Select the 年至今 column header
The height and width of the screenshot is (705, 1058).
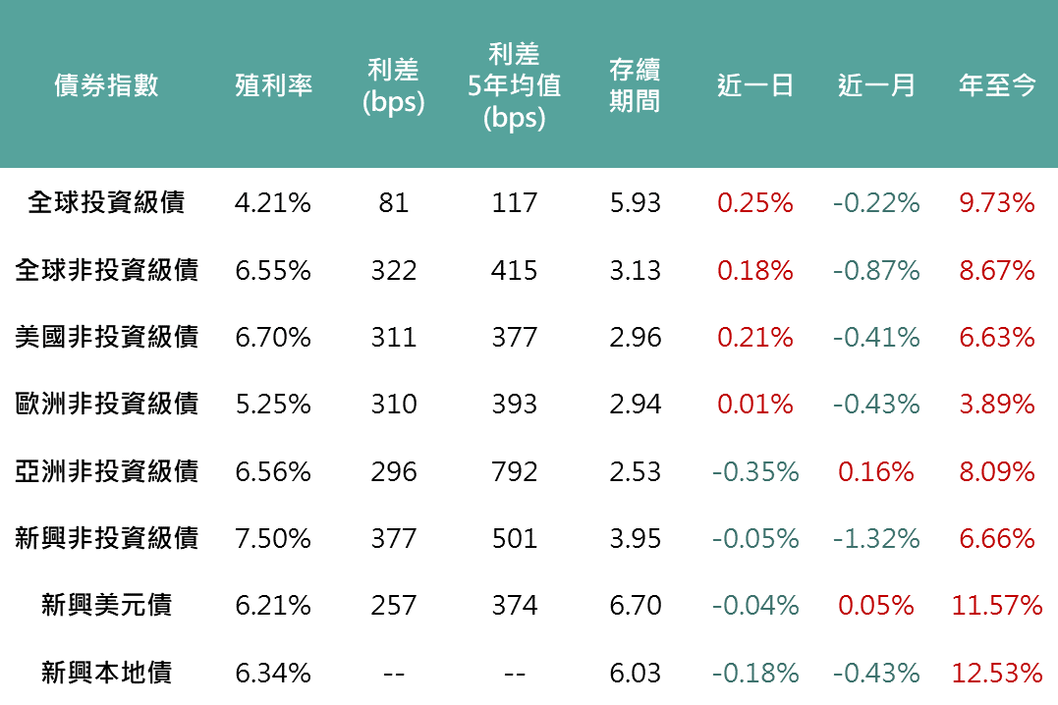click(997, 85)
